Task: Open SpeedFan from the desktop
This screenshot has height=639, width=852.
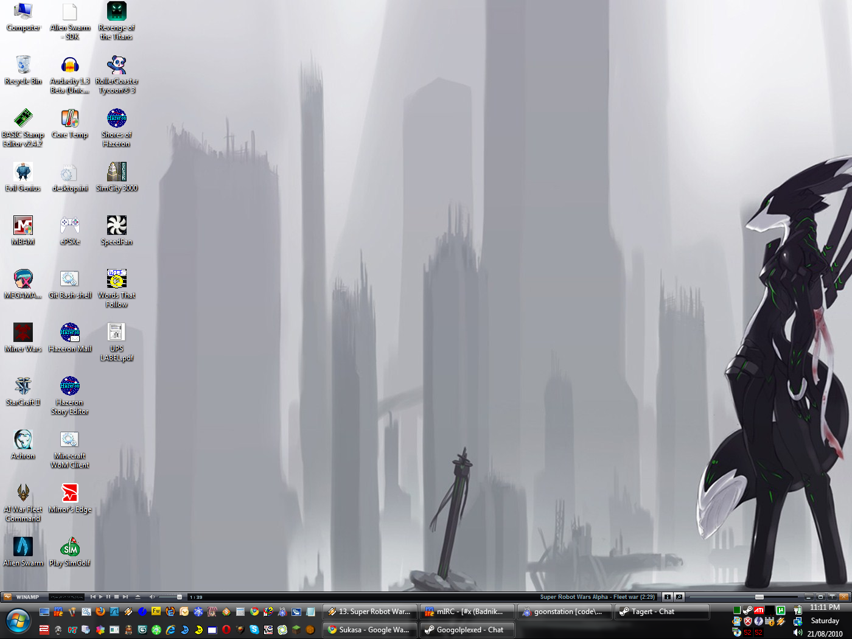Action: [x=116, y=231]
